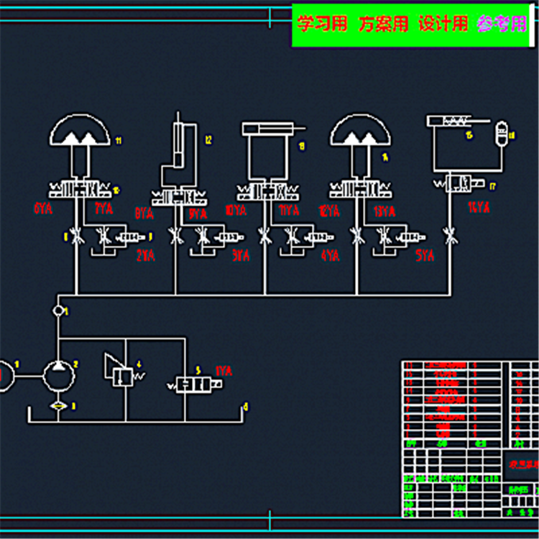Select the 11YA solenoid label
Viewport: 539px width, 539px height.
click(x=289, y=210)
